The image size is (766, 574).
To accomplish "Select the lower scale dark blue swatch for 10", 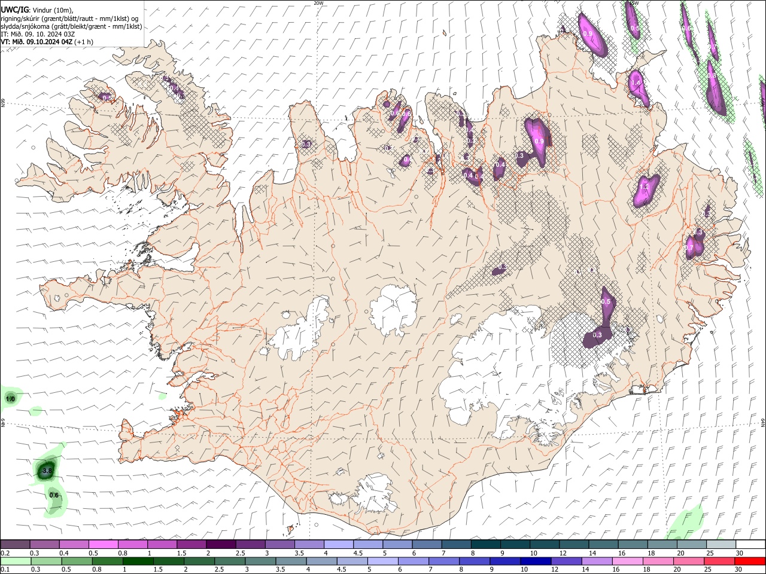I will click(535, 561).
